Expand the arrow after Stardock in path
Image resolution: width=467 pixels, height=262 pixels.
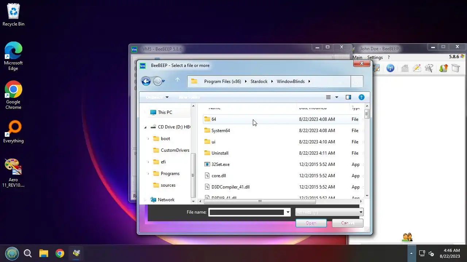(272, 82)
